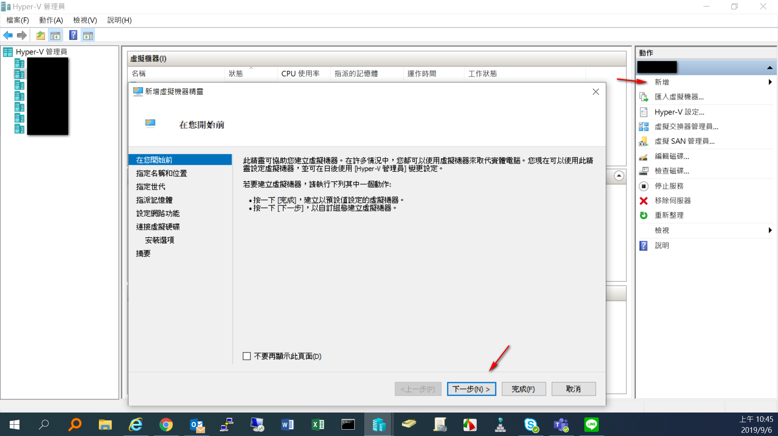The image size is (778, 436).
Task: Expand the 新增 submenu arrow
Action: 770,82
